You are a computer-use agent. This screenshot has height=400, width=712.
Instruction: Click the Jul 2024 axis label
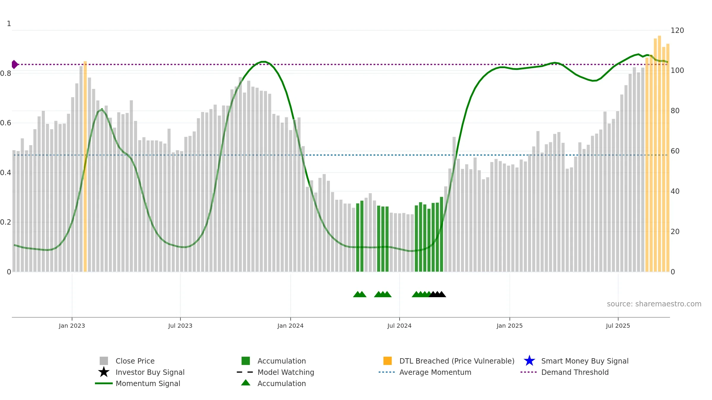coord(399,326)
